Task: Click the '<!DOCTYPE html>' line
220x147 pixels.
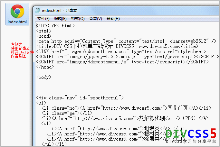Action: click(x=55, y=26)
